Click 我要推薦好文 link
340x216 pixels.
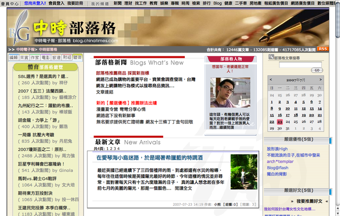pos(309,201)
